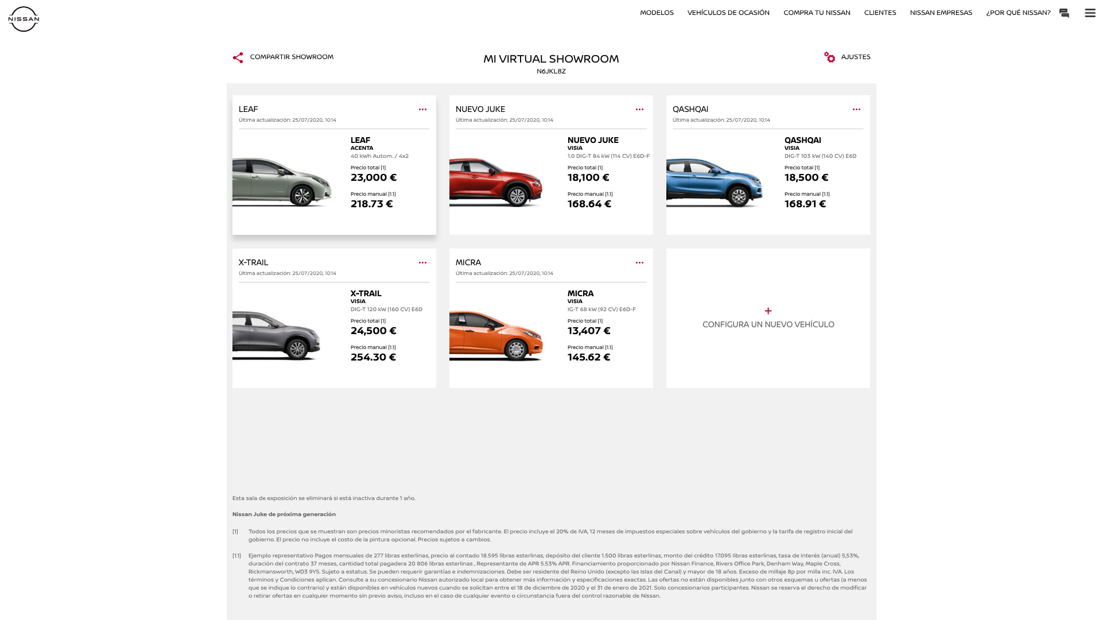Open the NUEVO JUKE card three-dot menu

[x=639, y=109]
